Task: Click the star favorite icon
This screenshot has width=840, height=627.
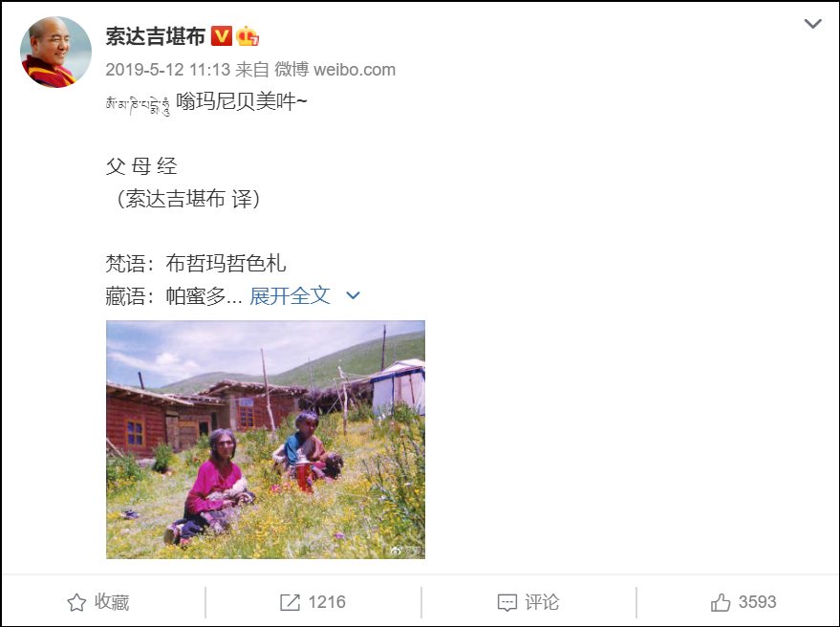Action: (76, 602)
